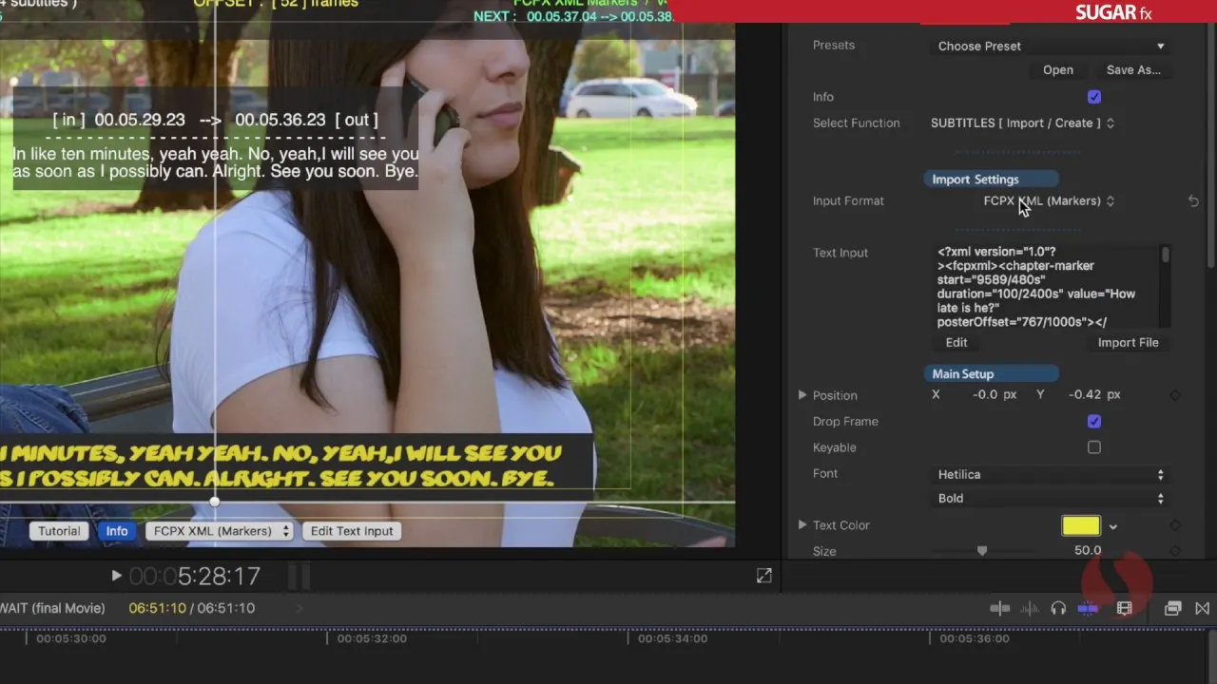
Task: Add keyframe for Size parameter
Action: [x=1175, y=551]
